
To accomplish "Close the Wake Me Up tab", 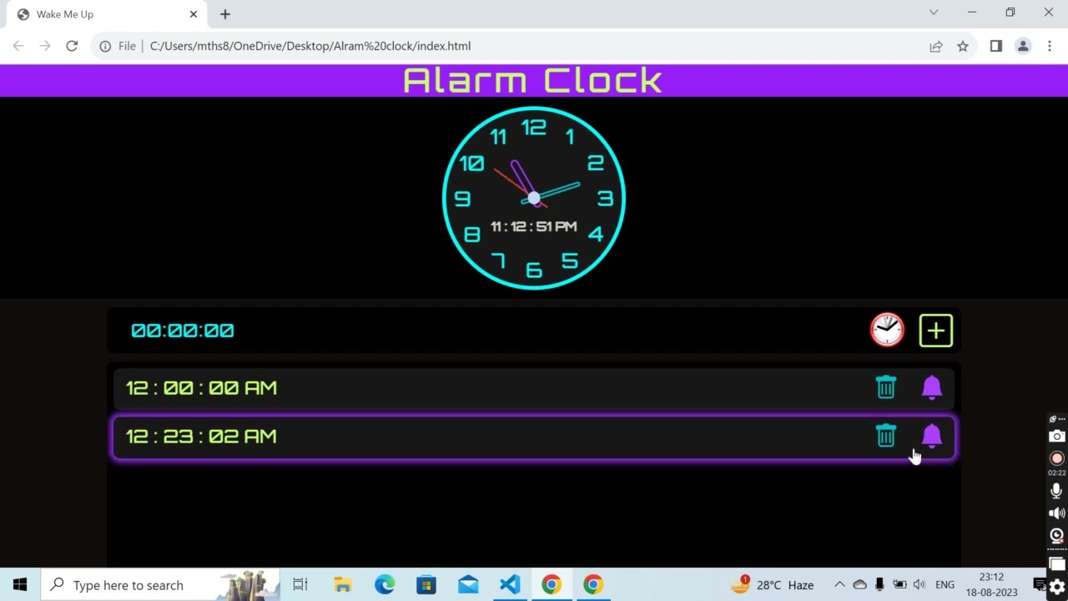I will [194, 14].
